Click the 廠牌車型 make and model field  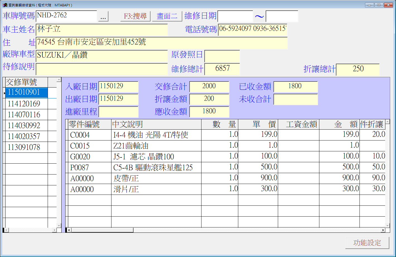(102, 56)
